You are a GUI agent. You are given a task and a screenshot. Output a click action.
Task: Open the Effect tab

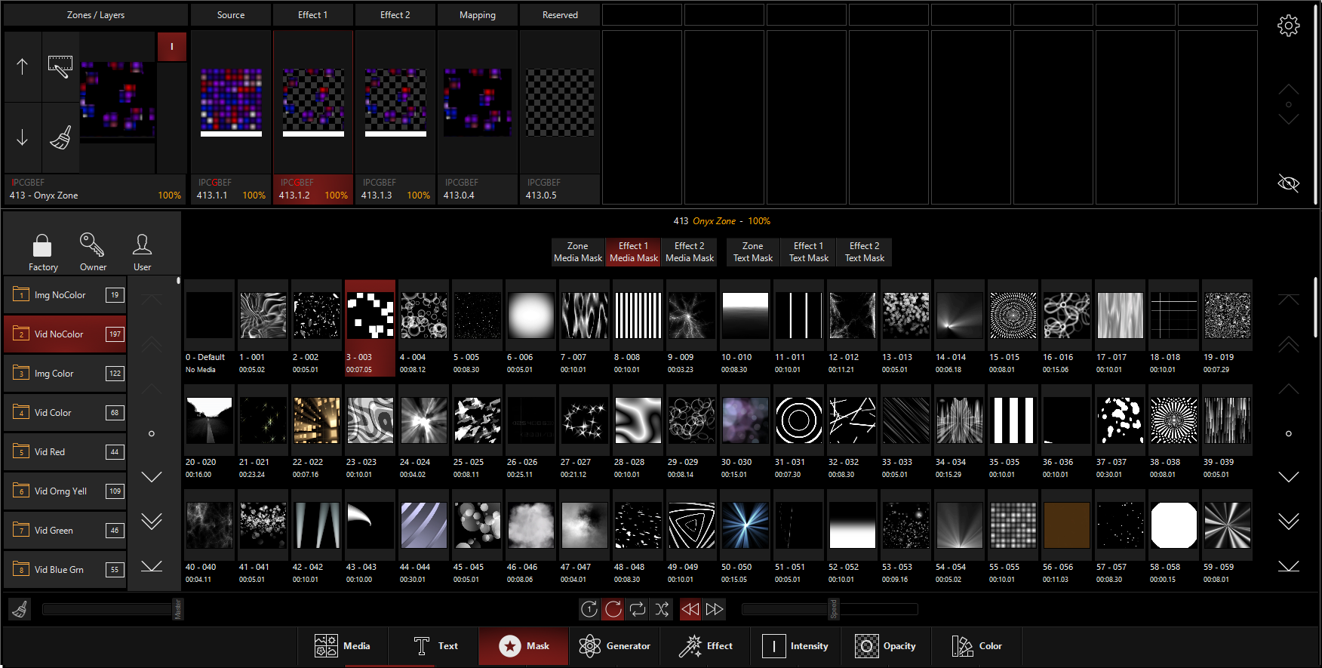705,646
